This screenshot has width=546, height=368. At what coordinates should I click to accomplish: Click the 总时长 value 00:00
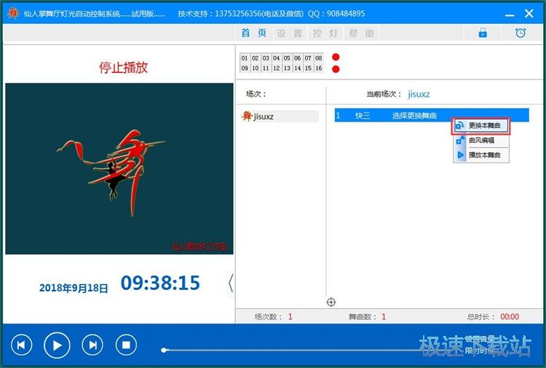pyautogui.click(x=510, y=316)
